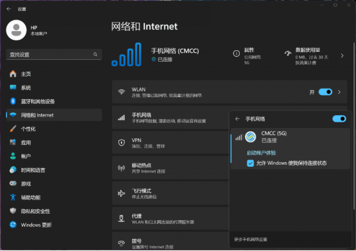356x251 pixels.
Task: Click the accessibility figure icon beside 辅助功能
Action: coord(13,197)
